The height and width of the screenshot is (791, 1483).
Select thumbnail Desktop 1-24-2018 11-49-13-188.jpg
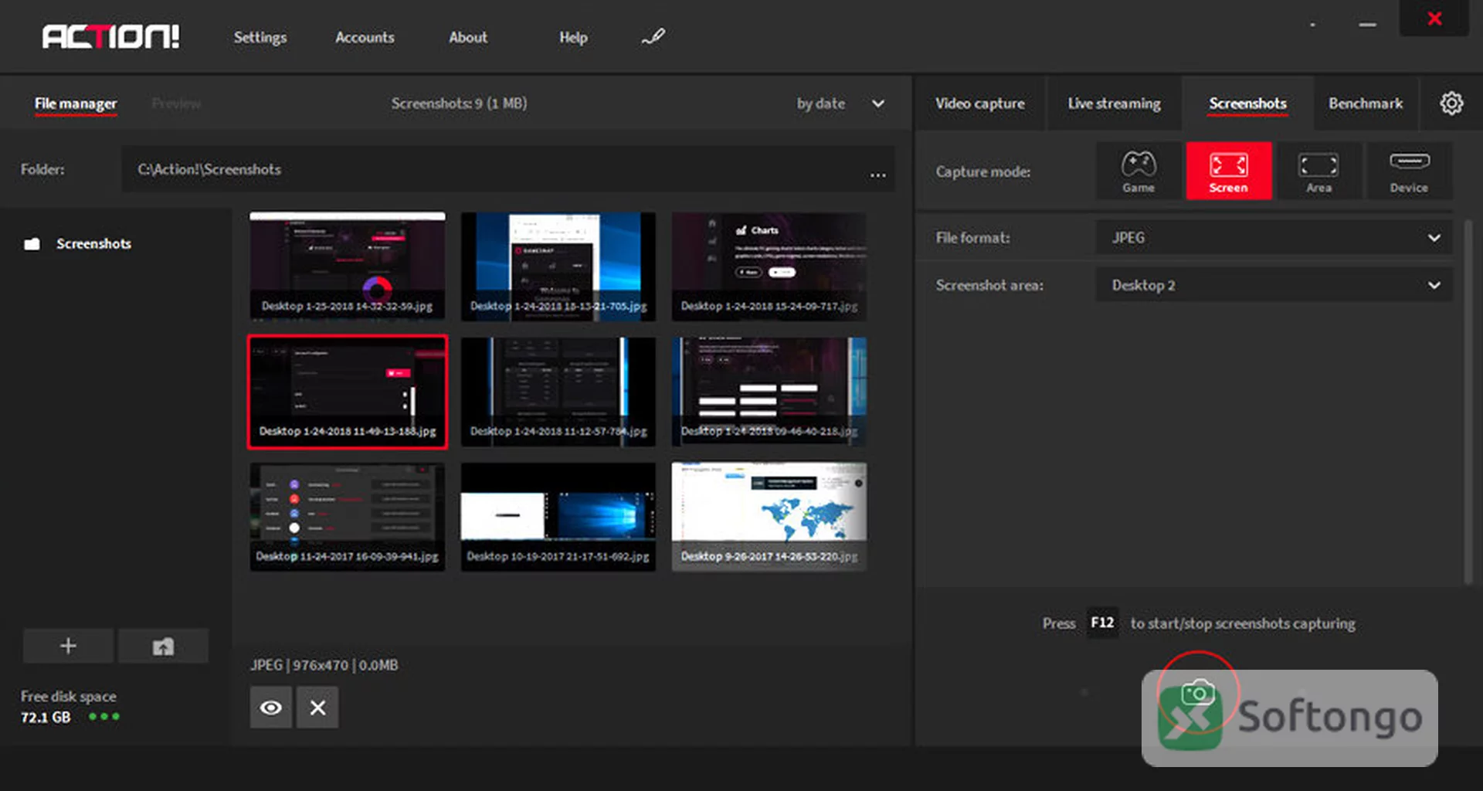pyautogui.click(x=348, y=392)
